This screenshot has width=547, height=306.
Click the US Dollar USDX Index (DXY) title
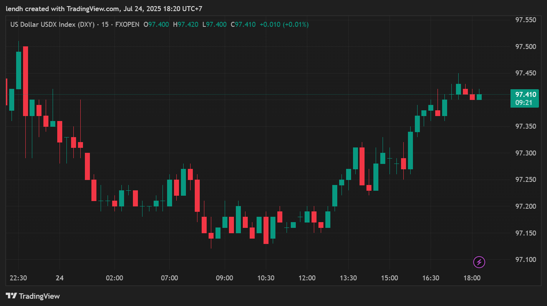coord(52,25)
